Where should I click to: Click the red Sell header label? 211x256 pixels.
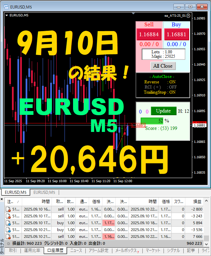pos(149,25)
